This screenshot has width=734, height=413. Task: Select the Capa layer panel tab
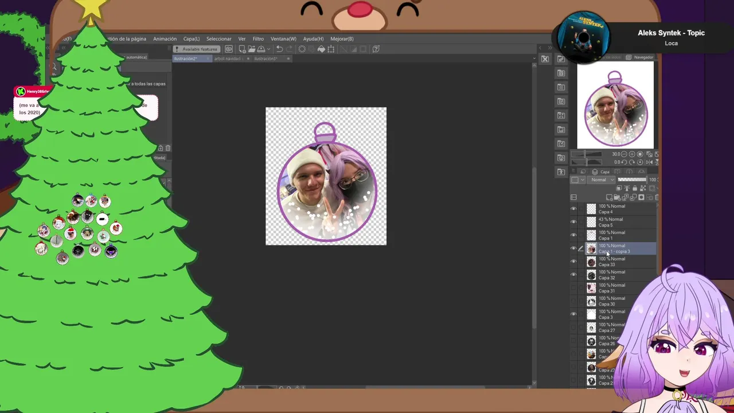pyautogui.click(x=602, y=172)
